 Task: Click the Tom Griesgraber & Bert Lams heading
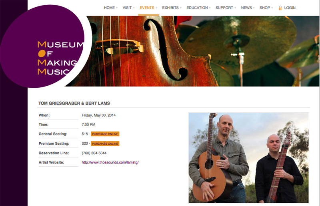pos(74,103)
